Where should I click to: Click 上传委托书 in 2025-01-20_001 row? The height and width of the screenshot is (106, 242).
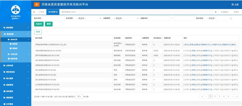215,45
